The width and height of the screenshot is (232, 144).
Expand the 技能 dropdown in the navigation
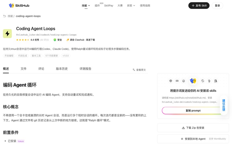point(86,6)
